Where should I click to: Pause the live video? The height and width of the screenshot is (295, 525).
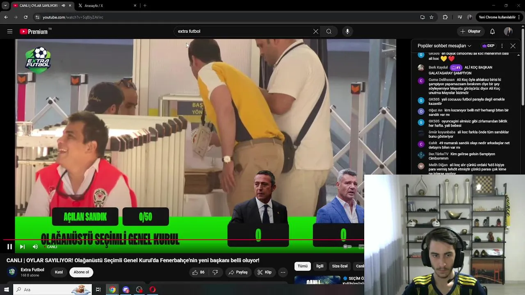click(9, 247)
